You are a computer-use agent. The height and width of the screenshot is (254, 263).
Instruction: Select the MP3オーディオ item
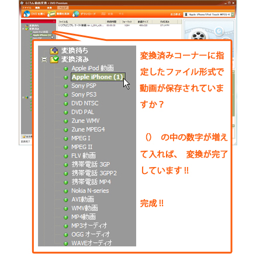[x=89, y=225]
